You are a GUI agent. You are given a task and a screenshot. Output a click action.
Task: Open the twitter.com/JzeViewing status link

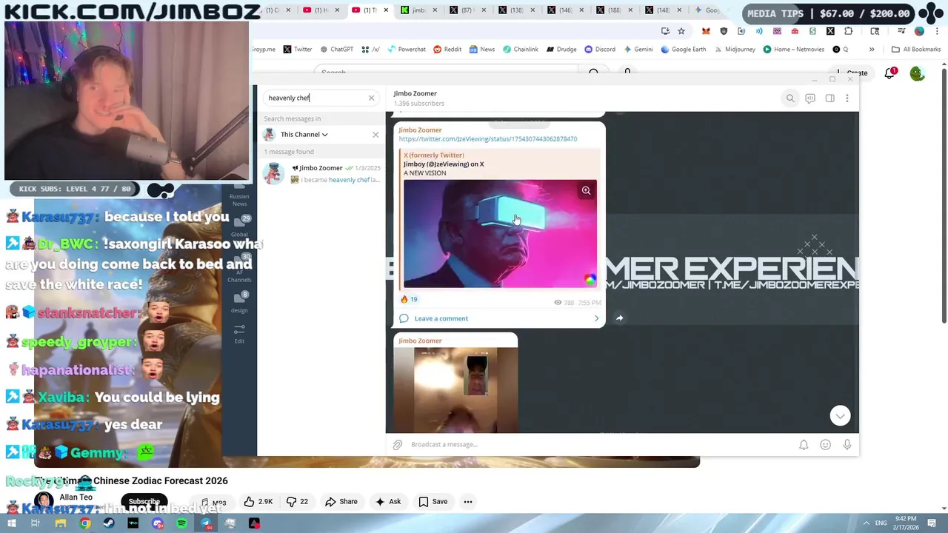[x=488, y=138]
